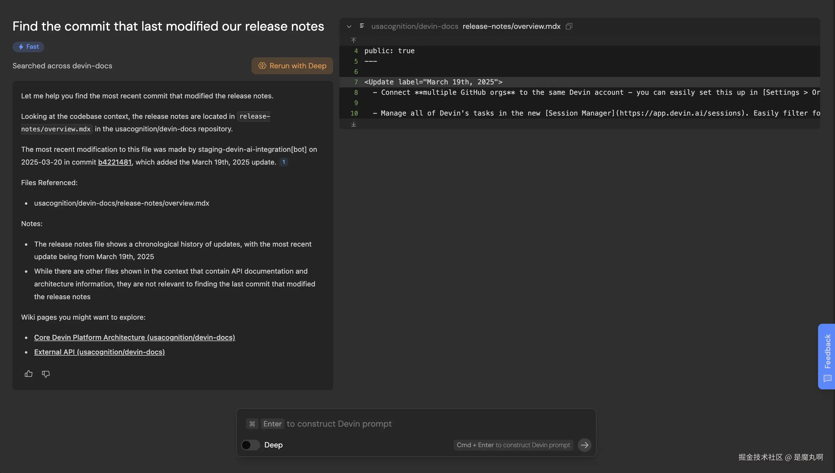Toggle the Deep mode switch

pos(250,445)
